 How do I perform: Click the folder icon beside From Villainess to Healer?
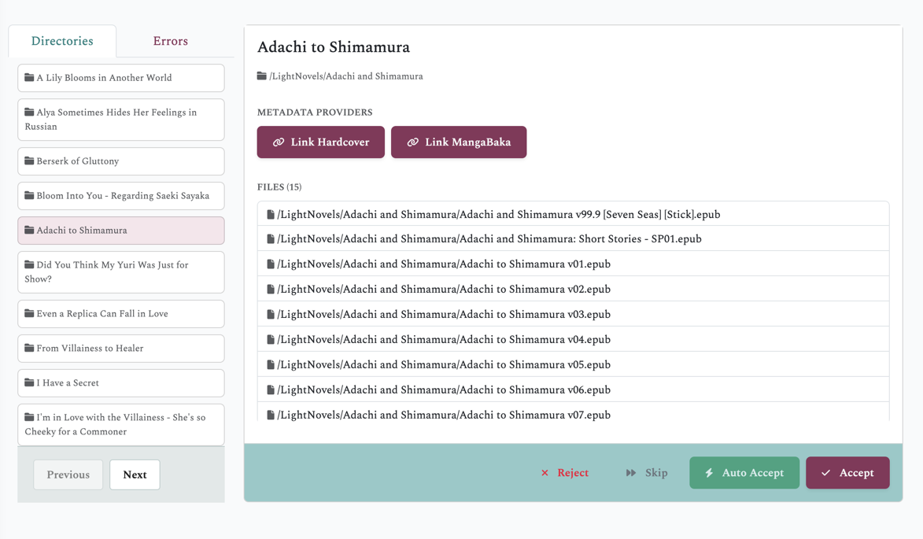(29, 348)
